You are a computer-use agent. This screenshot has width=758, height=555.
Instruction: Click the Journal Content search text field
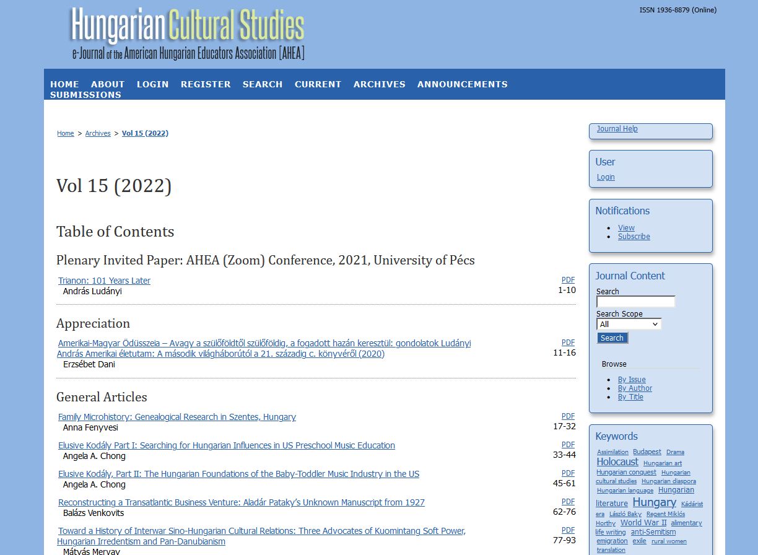coord(635,302)
